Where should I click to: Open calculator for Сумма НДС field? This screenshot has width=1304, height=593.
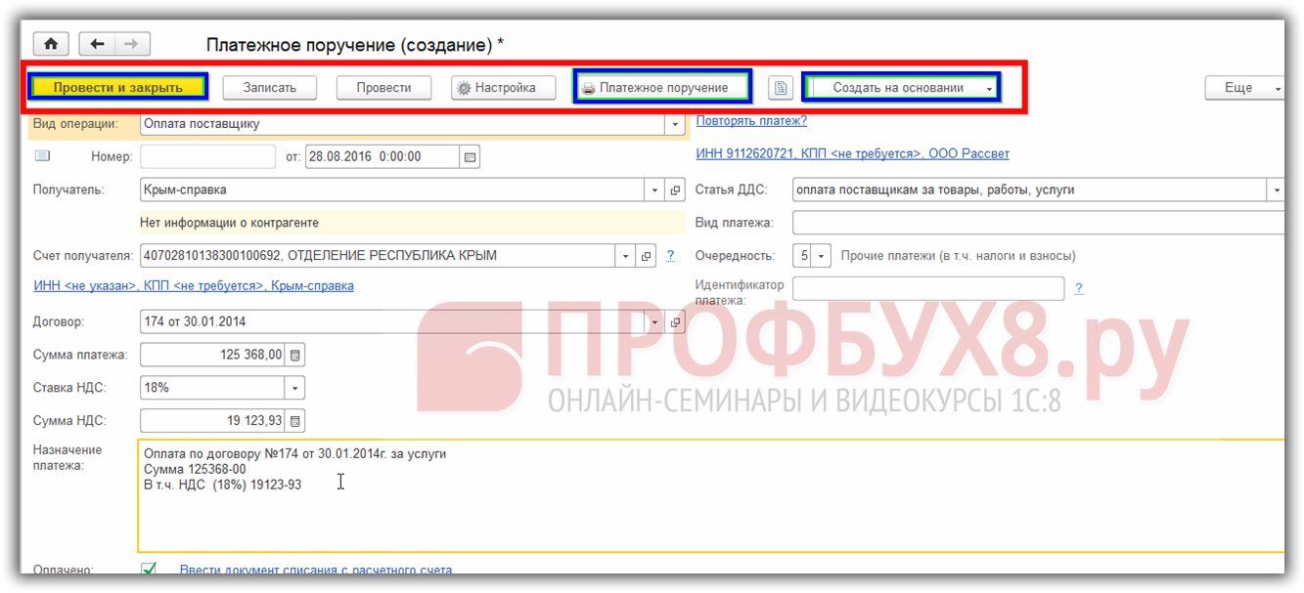coord(295,421)
